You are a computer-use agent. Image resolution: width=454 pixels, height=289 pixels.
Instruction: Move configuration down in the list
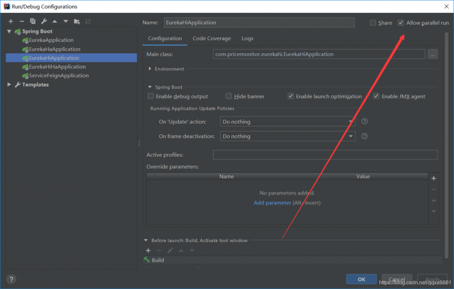point(66,21)
